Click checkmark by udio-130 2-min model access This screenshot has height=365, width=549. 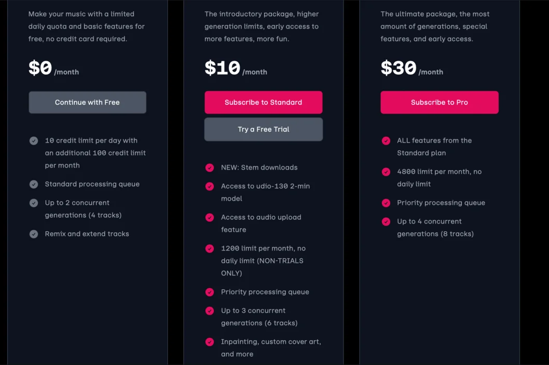pos(210,186)
